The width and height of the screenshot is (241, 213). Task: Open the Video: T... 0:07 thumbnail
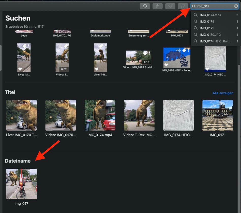tap(62, 58)
